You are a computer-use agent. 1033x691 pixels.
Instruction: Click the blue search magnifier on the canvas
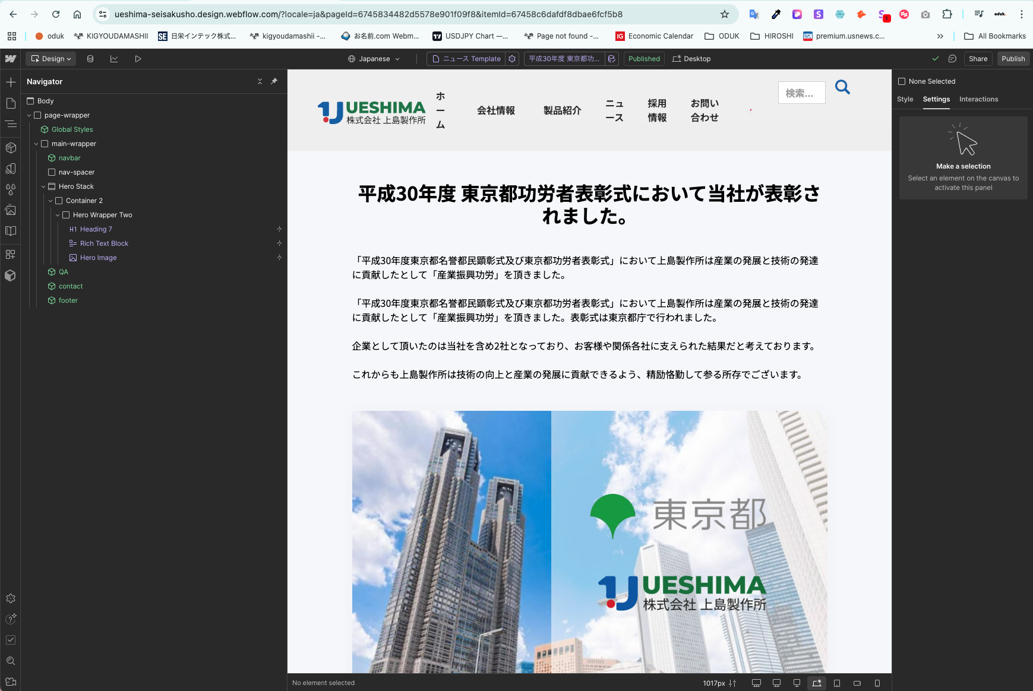842,87
